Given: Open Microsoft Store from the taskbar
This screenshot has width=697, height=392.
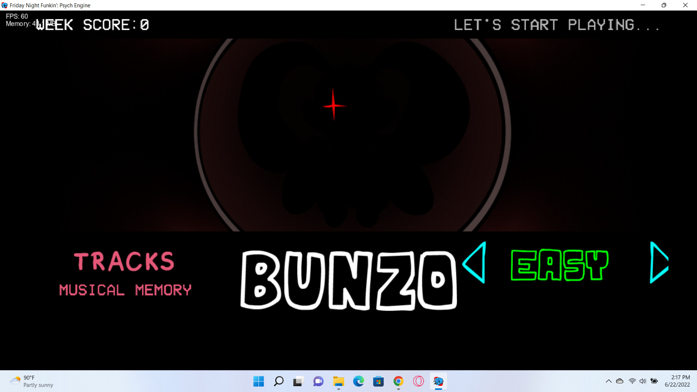Looking at the screenshot, I should click(x=378, y=381).
